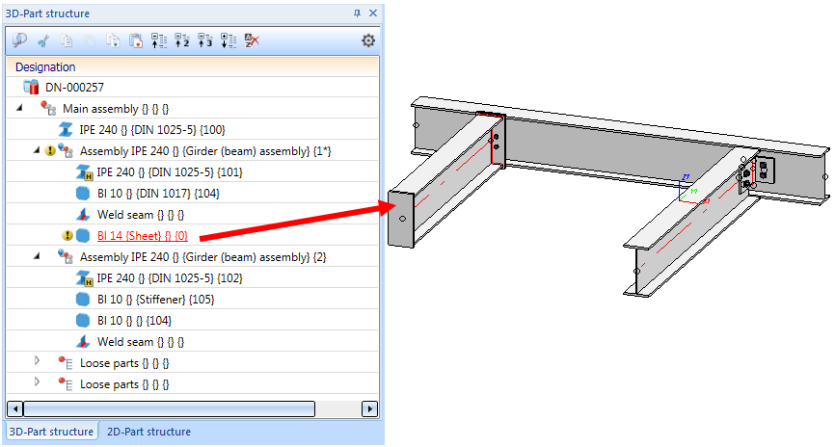Select Assembly IPE 240 Girder assembly {2}
This screenshot has width=835, height=447.
click(x=202, y=257)
